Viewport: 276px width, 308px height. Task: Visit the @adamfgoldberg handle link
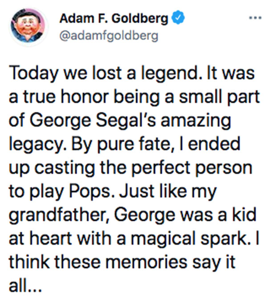click(109, 36)
